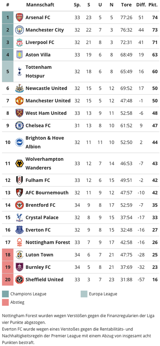Click the Arsenal FC club crest
The width and height of the screenshot is (160, 346).
coord(20,18)
